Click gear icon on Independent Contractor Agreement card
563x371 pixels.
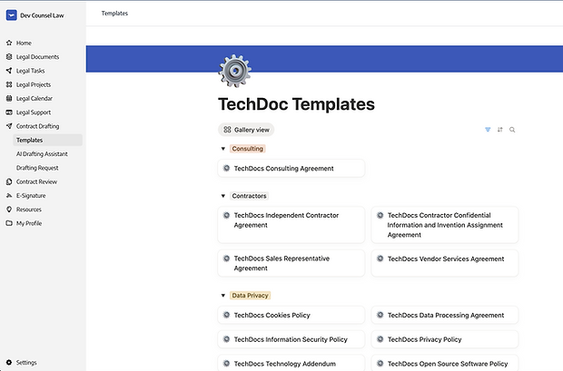[x=227, y=215]
